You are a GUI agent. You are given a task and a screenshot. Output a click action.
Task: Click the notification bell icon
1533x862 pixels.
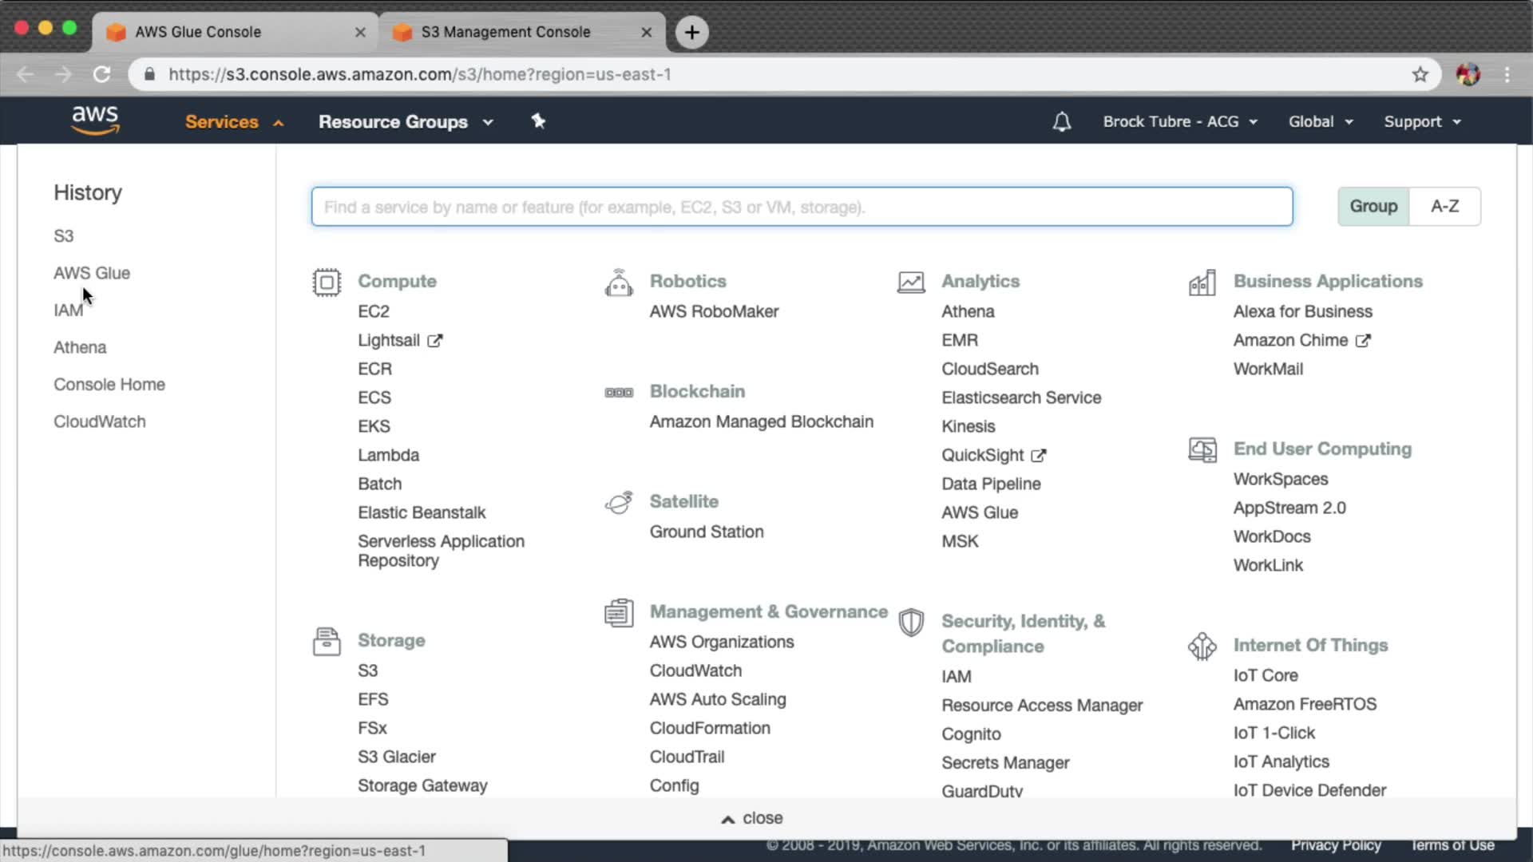pyautogui.click(x=1061, y=122)
